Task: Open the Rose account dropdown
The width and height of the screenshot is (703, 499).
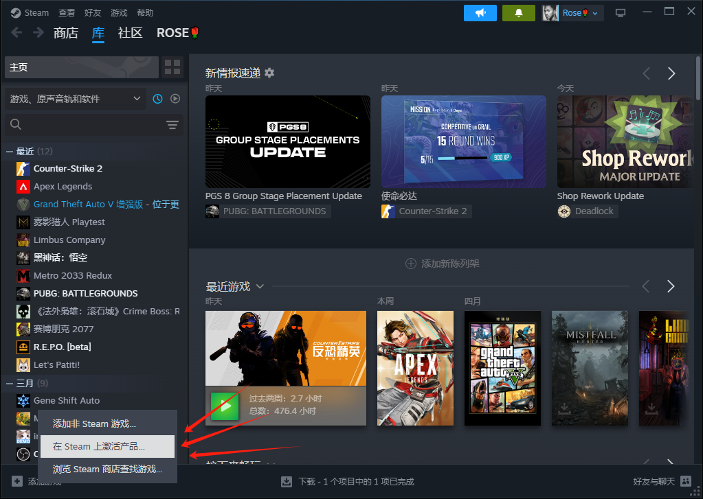Action: pyautogui.click(x=572, y=13)
